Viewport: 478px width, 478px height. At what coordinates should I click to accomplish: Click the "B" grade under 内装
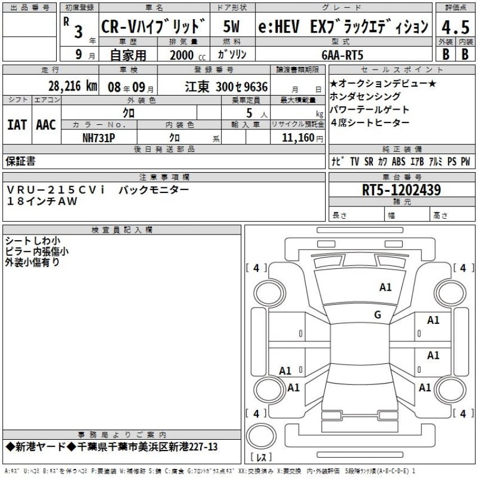coord(465,54)
